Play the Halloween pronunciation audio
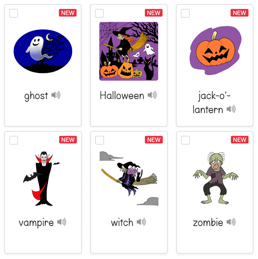Image resolution: width=258 pixels, height=259 pixels. pyautogui.click(x=152, y=95)
